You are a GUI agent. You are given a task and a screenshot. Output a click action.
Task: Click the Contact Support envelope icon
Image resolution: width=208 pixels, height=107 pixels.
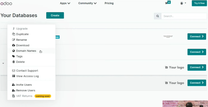point(13,71)
